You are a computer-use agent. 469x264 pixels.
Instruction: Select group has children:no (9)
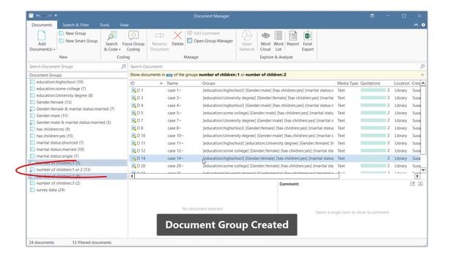[53, 129]
